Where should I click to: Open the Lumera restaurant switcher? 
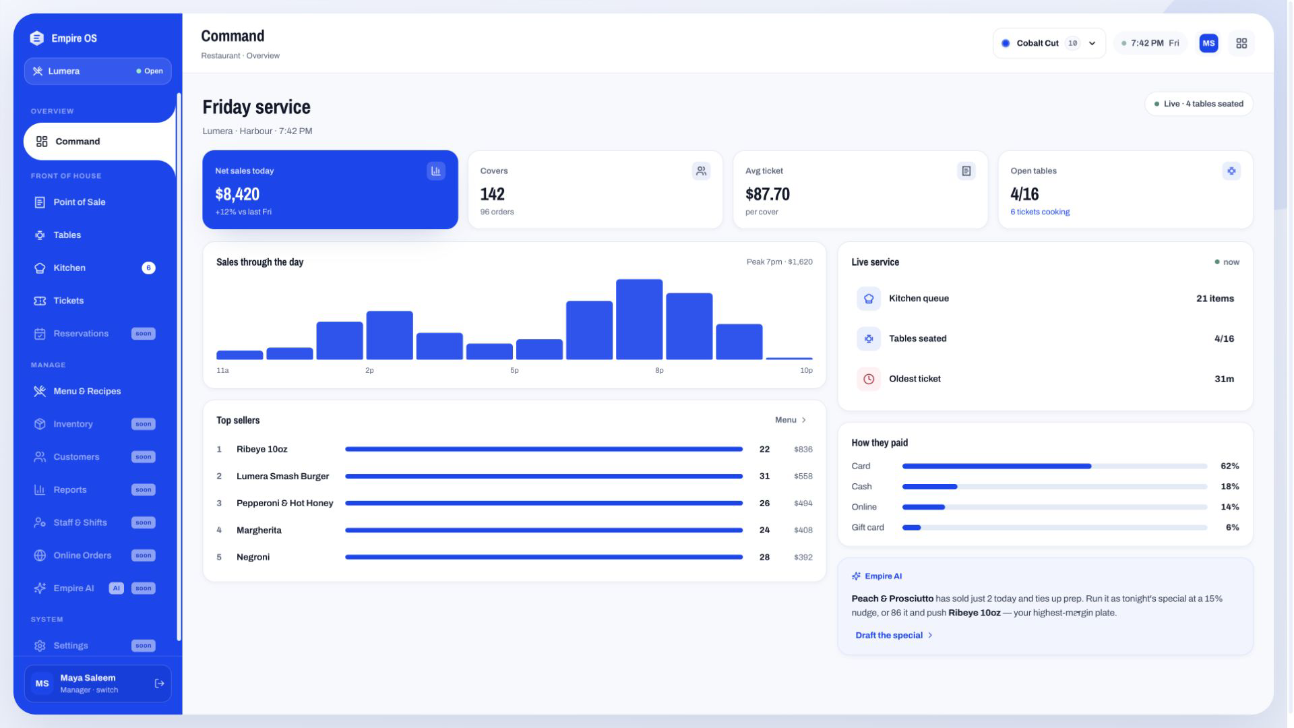(98, 71)
